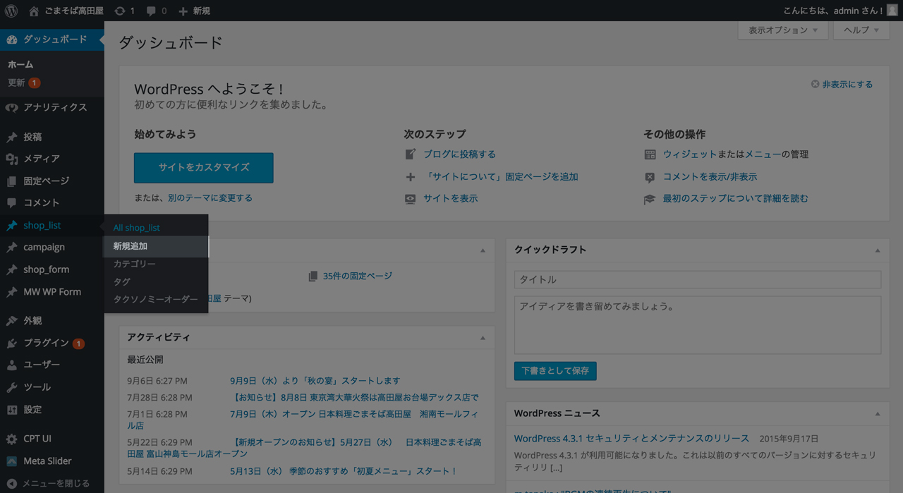
Task: Click 「サイトについて」固定ページを追加 link
Action: [x=501, y=177]
